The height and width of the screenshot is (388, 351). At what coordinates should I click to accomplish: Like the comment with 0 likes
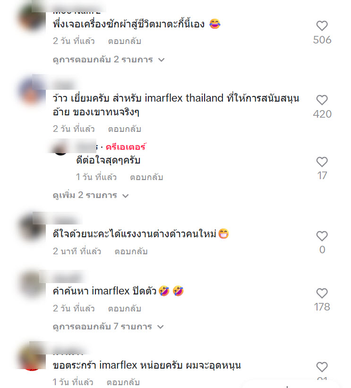point(322,236)
